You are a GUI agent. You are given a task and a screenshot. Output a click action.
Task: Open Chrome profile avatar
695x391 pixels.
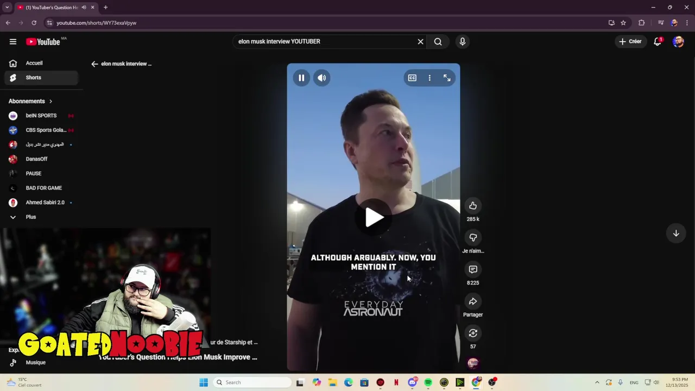click(x=674, y=23)
